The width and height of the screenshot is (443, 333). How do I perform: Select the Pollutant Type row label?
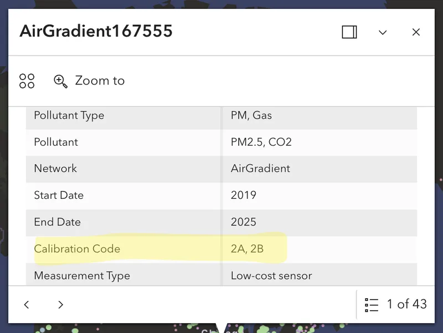point(69,115)
